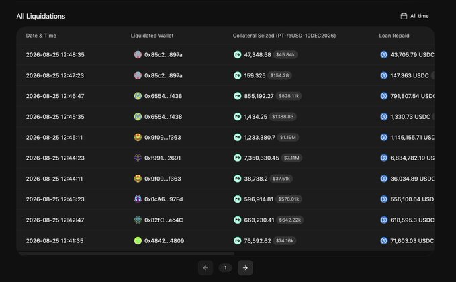Click wallet avatar in the 12:45:11 row
The width and height of the screenshot is (456, 282).
click(x=138, y=137)
